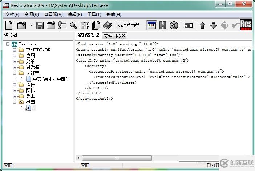Screen dimensions: 255x171
Task: Click the magnifying glass Find icon
Action: pos(73,25)
